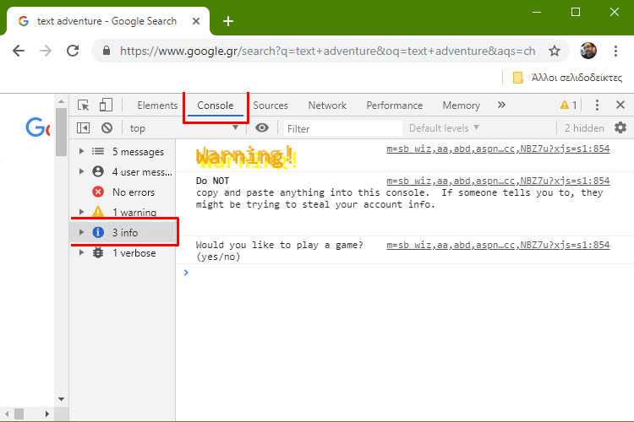Click the 'Do NOT' warning message text
This screenshot has width=634, height=422.
[399, 192]
